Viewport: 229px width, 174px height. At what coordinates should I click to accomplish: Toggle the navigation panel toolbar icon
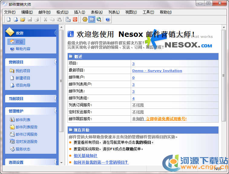pos(92,19)
